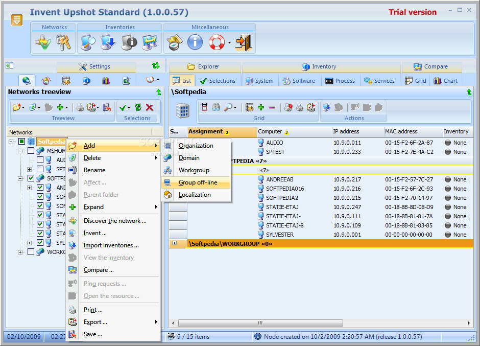
Task: Click the printer icon in Treeview toolbar
Action: coord(80,107)
